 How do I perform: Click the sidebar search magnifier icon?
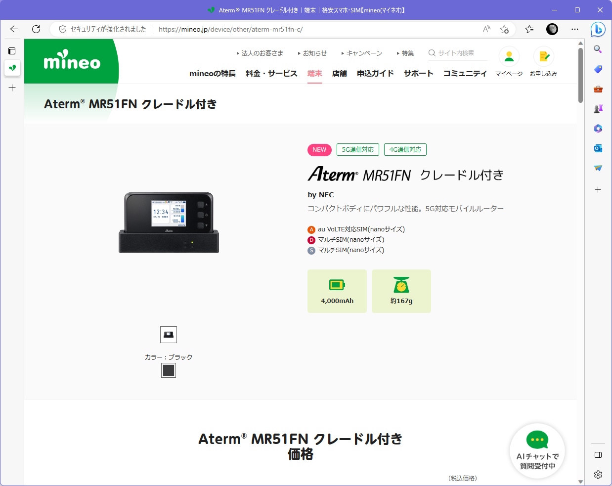coord(598,49)
